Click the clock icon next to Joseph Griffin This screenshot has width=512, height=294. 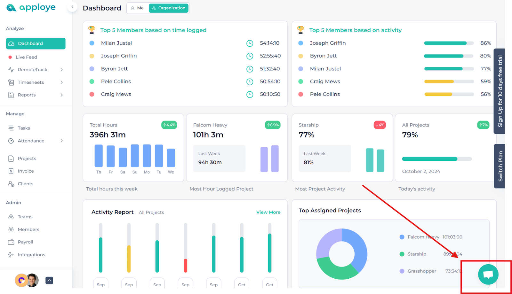pyautogui.click(x=250, y=56)
